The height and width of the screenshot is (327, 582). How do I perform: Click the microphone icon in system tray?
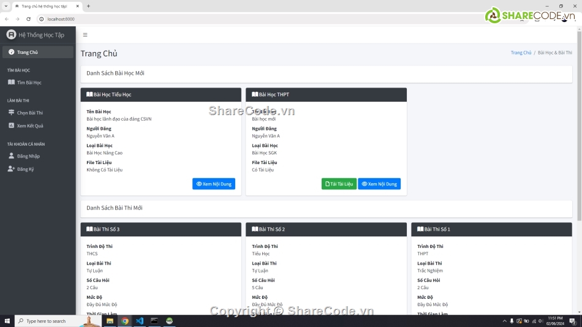(512, 321)
